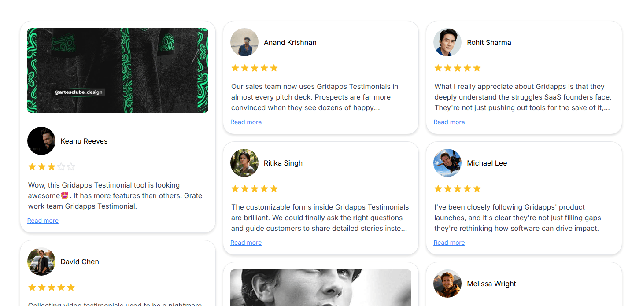Click the @artesclube_design image in Keanu's testimonial
The width and height of the screenshot is (643, 306).
coord(118,70)
